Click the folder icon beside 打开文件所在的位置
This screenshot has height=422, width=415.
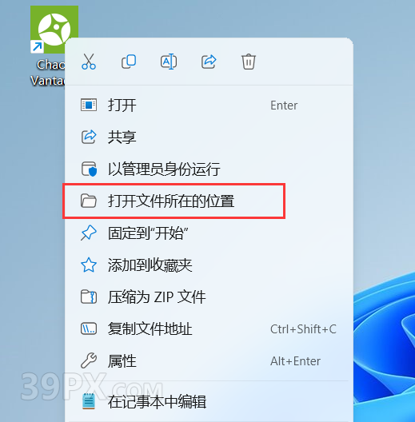click(89, 201)
